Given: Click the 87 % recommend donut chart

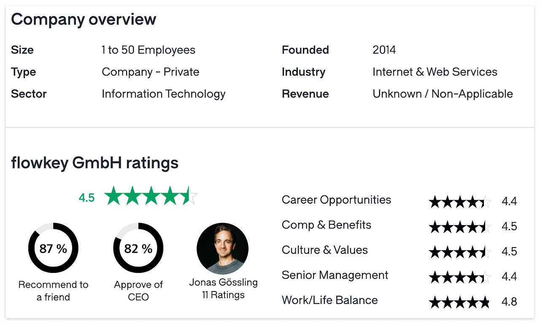Looking at the screenshot, I should click(x=53, y=248).
